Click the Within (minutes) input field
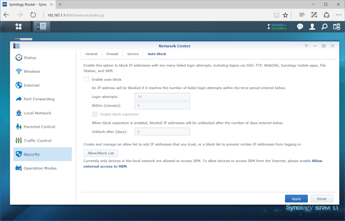Screen dimensions: 345x221 (162, 105)
